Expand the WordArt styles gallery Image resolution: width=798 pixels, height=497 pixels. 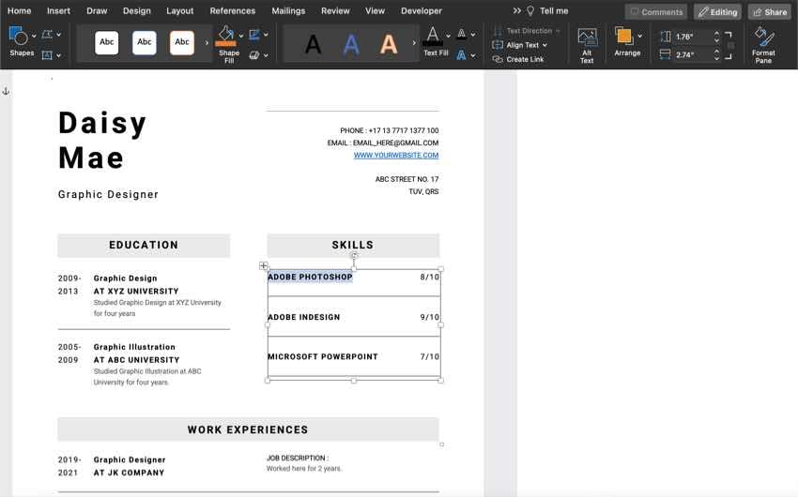tap(414, 43)
